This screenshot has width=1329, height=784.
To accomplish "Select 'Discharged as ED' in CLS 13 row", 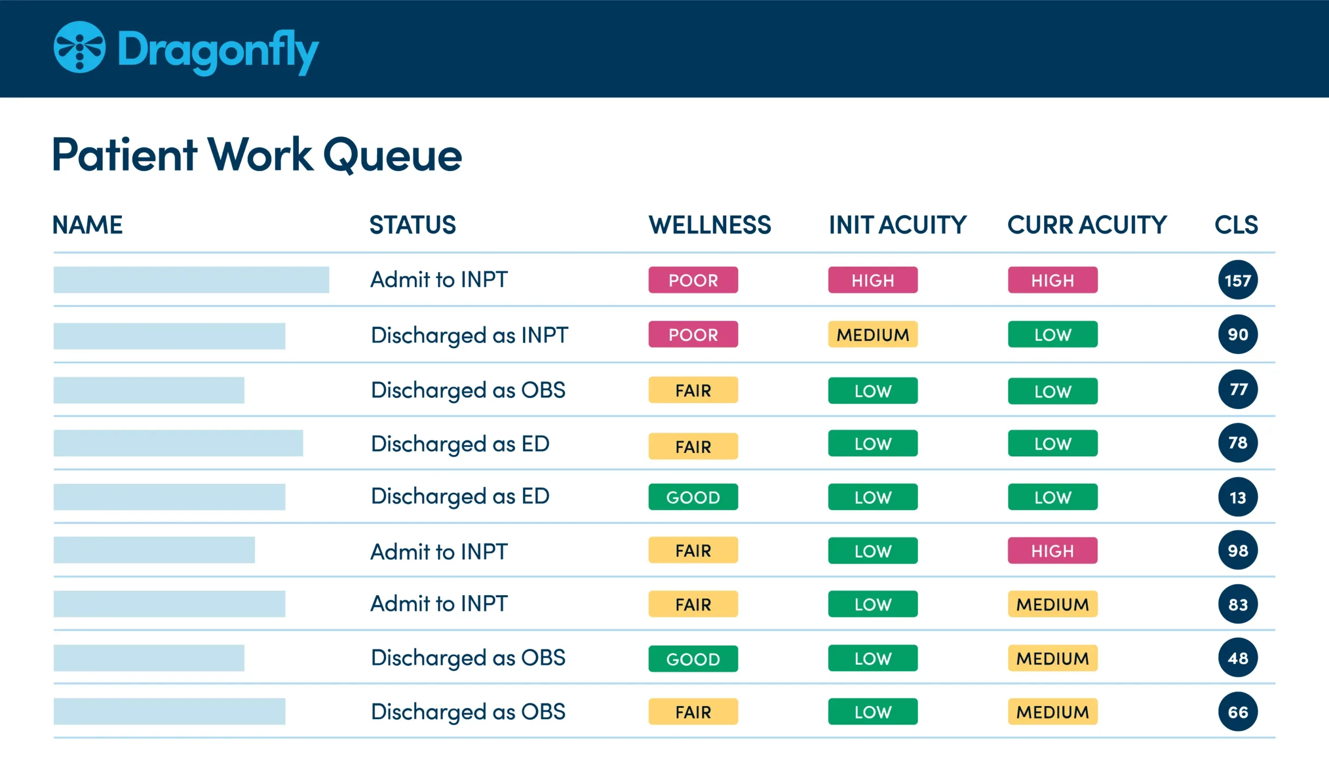I will [x=460, y=497].
